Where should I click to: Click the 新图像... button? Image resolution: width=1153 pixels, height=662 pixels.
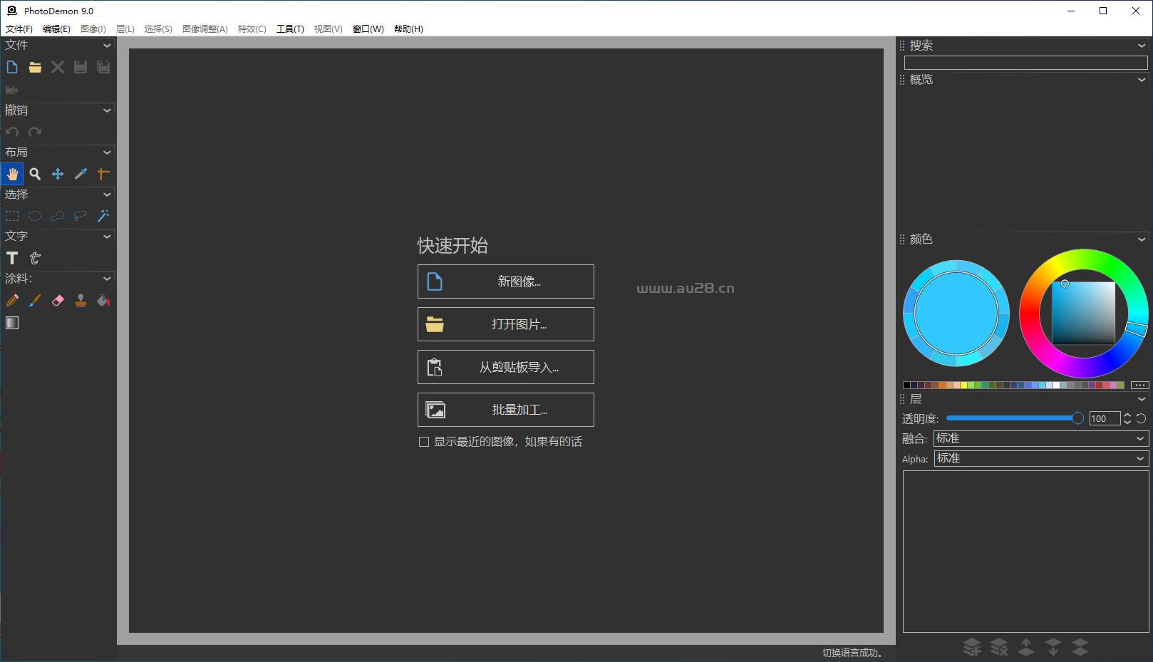click(x=506, y=281)
